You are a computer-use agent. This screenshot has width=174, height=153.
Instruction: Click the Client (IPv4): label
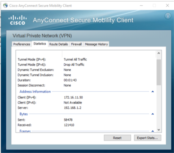(27, 97)
